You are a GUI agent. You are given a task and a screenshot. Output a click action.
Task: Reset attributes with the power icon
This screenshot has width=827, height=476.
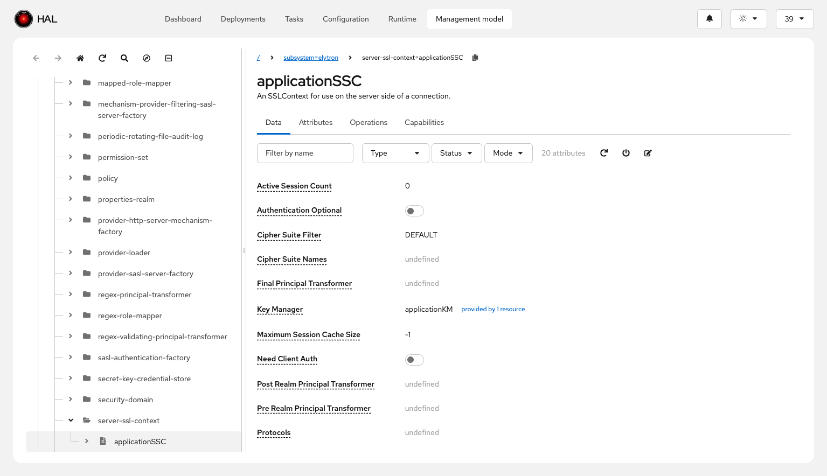click(x=626, y=153)
